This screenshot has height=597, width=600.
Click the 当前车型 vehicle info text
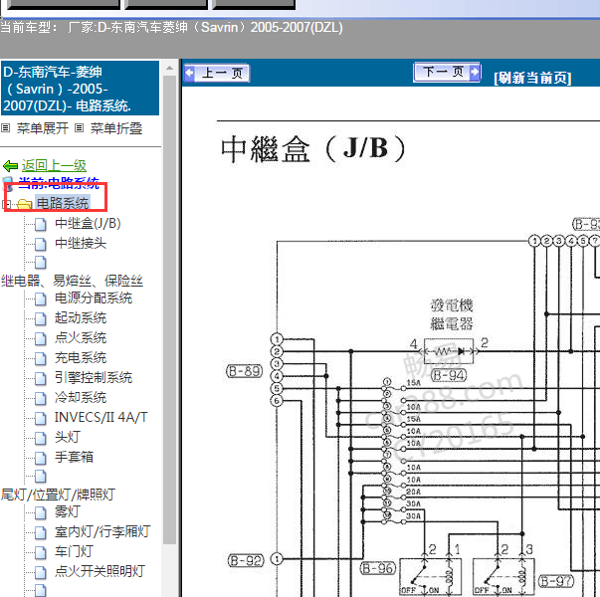tap(171, 28)
